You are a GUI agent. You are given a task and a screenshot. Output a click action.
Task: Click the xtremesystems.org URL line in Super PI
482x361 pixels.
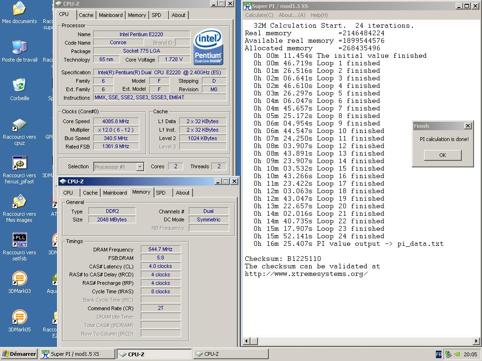coord(306,274)
